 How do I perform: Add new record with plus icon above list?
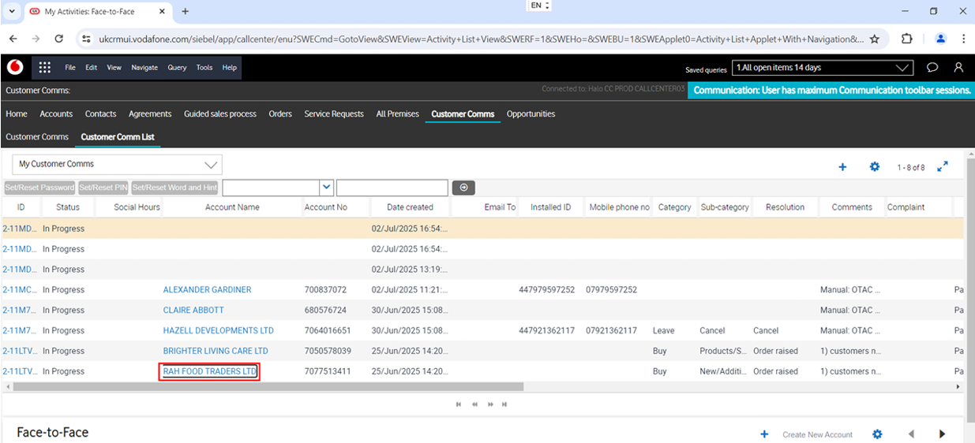(842, 167)
